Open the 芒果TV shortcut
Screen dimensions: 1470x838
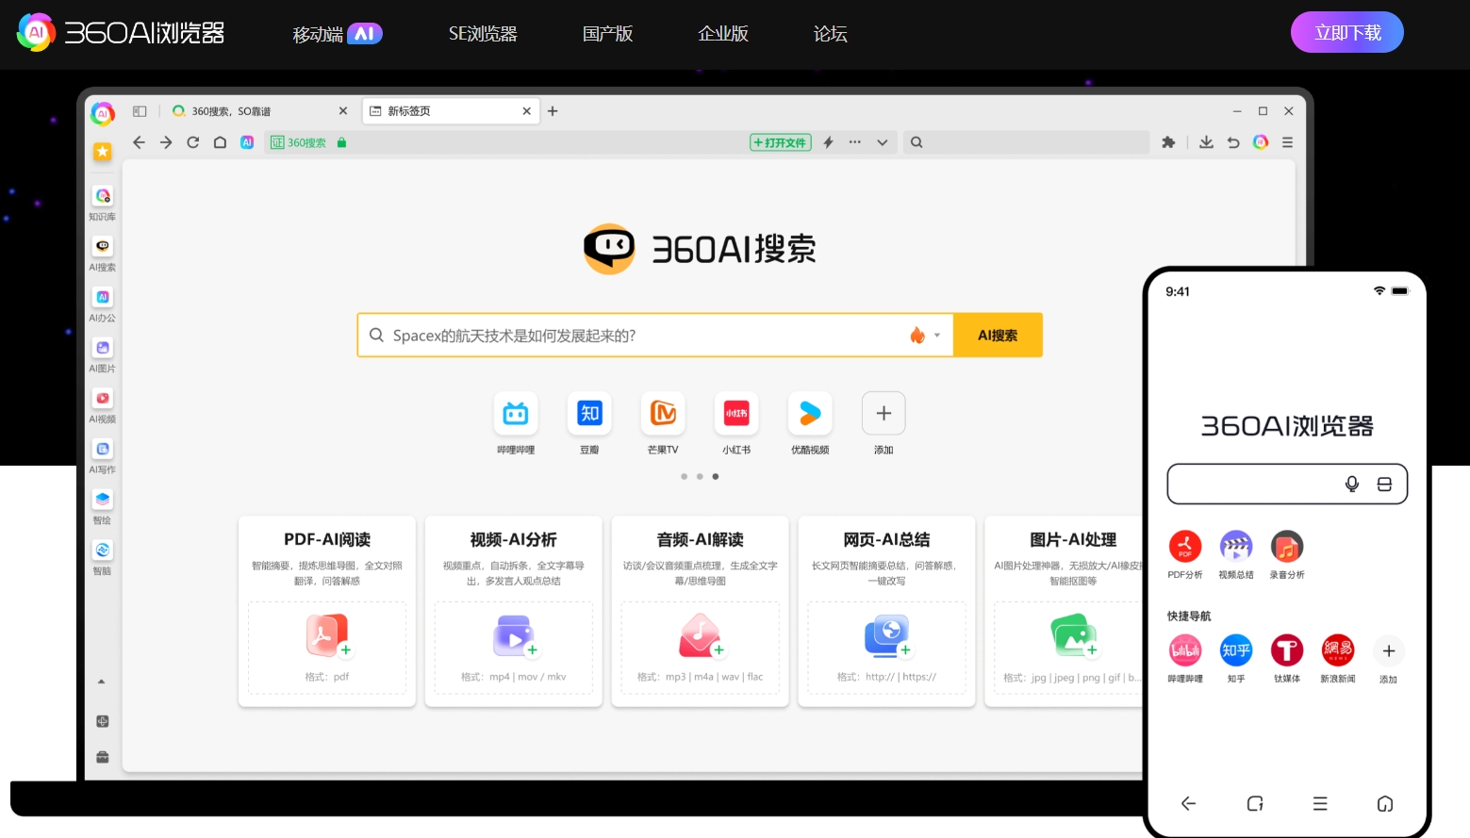click(663, 423)
